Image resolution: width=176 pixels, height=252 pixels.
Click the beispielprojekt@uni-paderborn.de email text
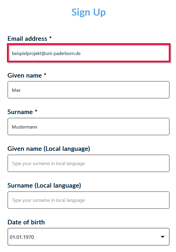coord(46,53)
